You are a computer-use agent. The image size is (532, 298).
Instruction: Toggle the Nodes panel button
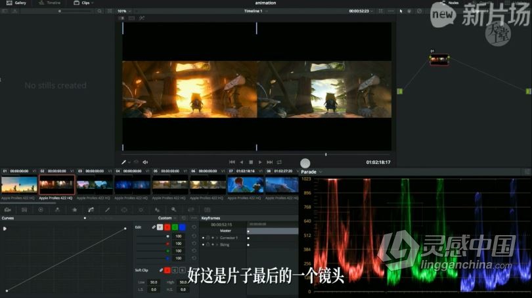tap(450, 3)
